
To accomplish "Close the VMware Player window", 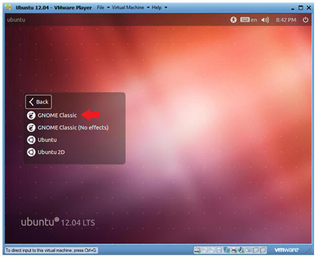I will coord(309,8).
